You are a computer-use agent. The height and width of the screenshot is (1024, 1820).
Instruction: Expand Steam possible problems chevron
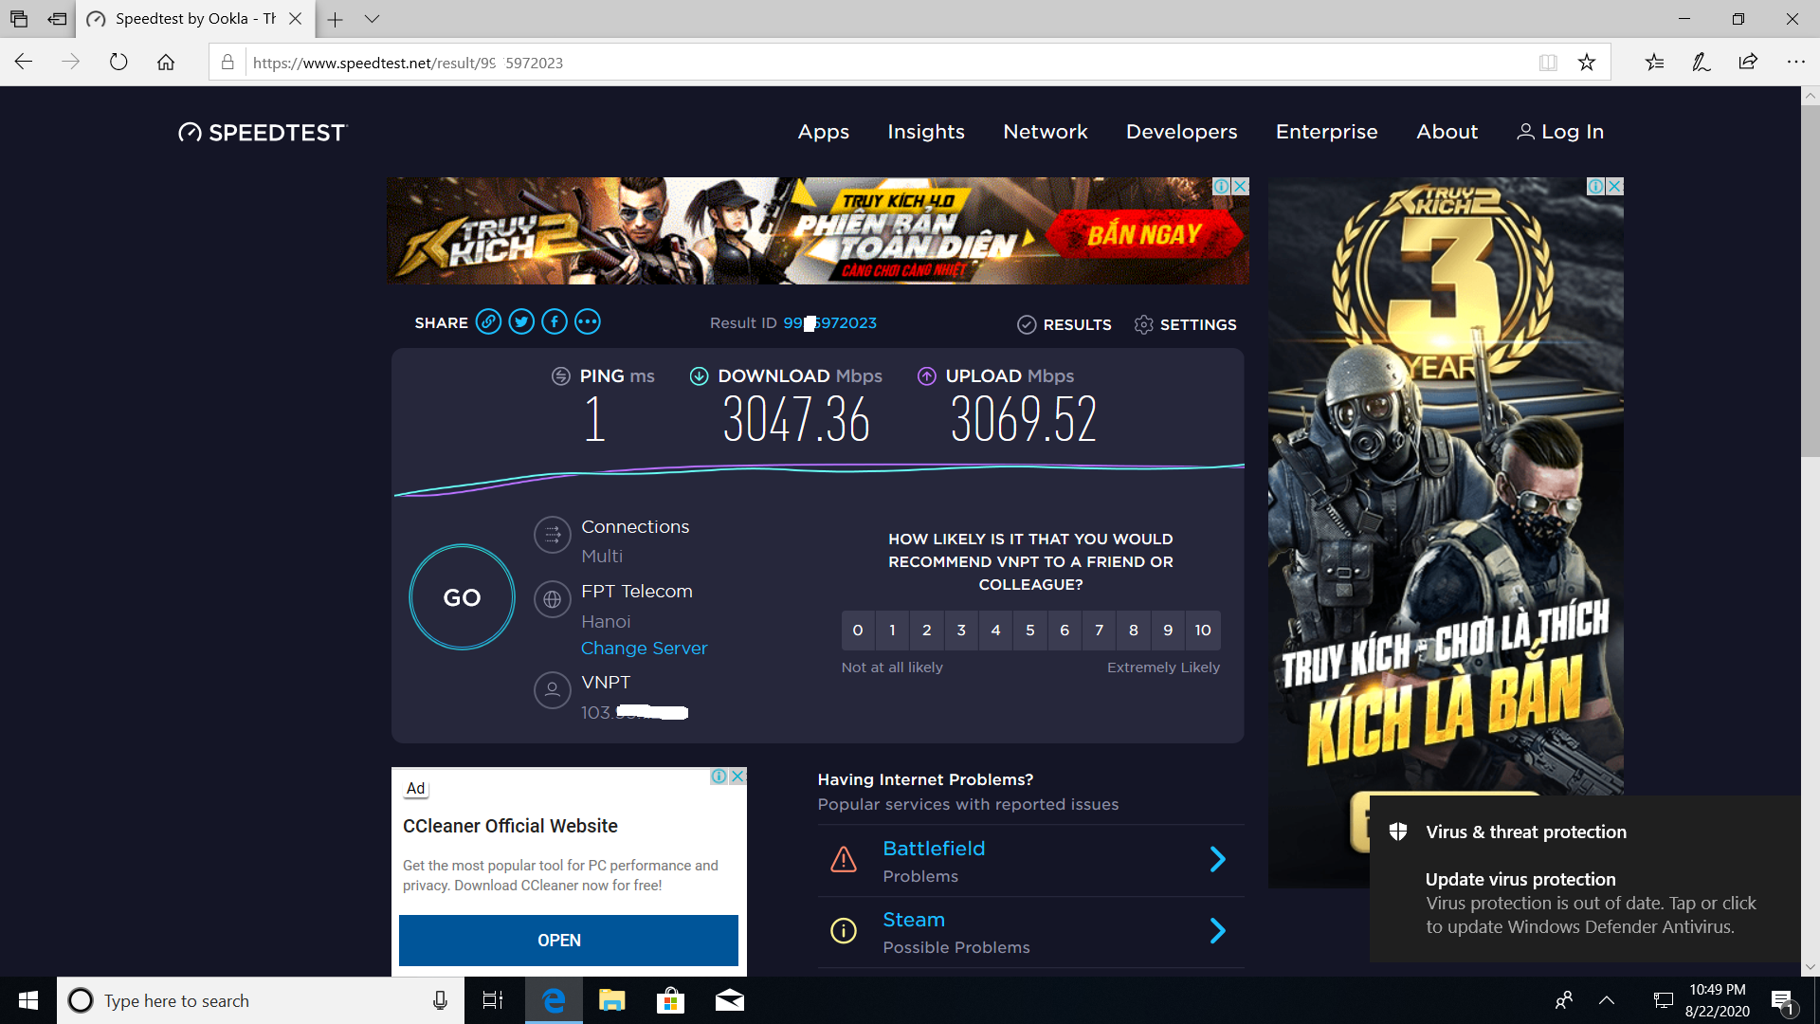click(1218, 931)
